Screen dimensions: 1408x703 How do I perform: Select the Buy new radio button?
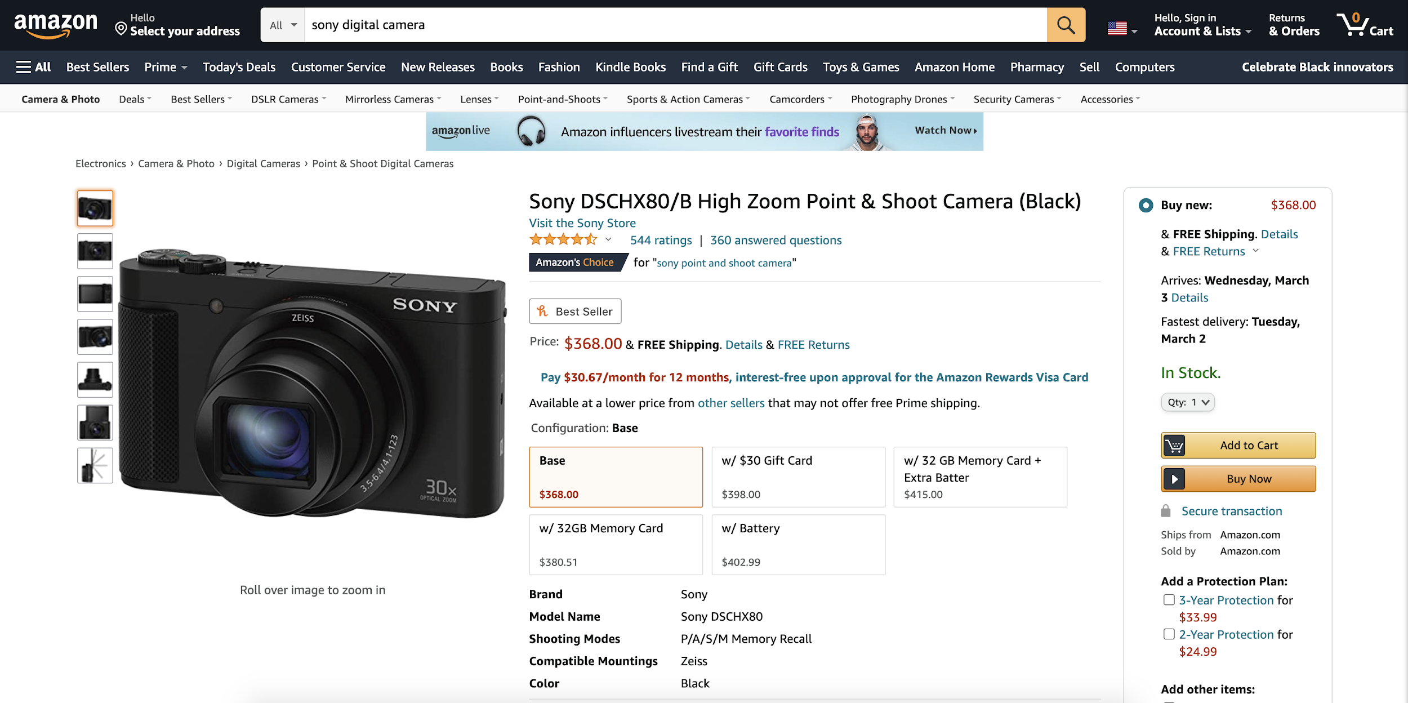point(1146,205)
